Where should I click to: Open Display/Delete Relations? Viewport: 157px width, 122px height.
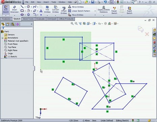104,9
